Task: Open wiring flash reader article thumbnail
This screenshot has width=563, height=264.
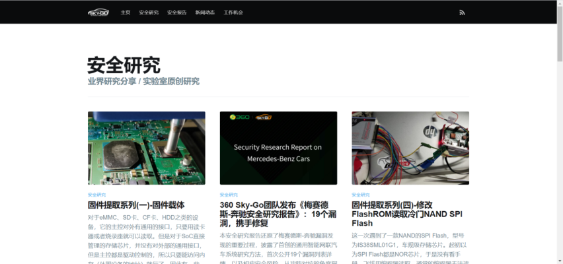Action: pyautogui.click(x=410, y=148)
